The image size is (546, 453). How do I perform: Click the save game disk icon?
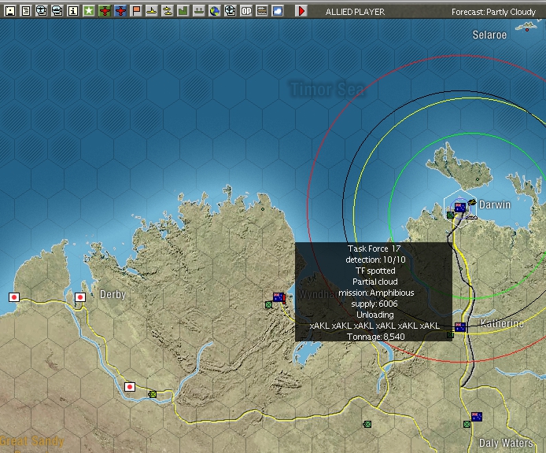coord(10,11)
